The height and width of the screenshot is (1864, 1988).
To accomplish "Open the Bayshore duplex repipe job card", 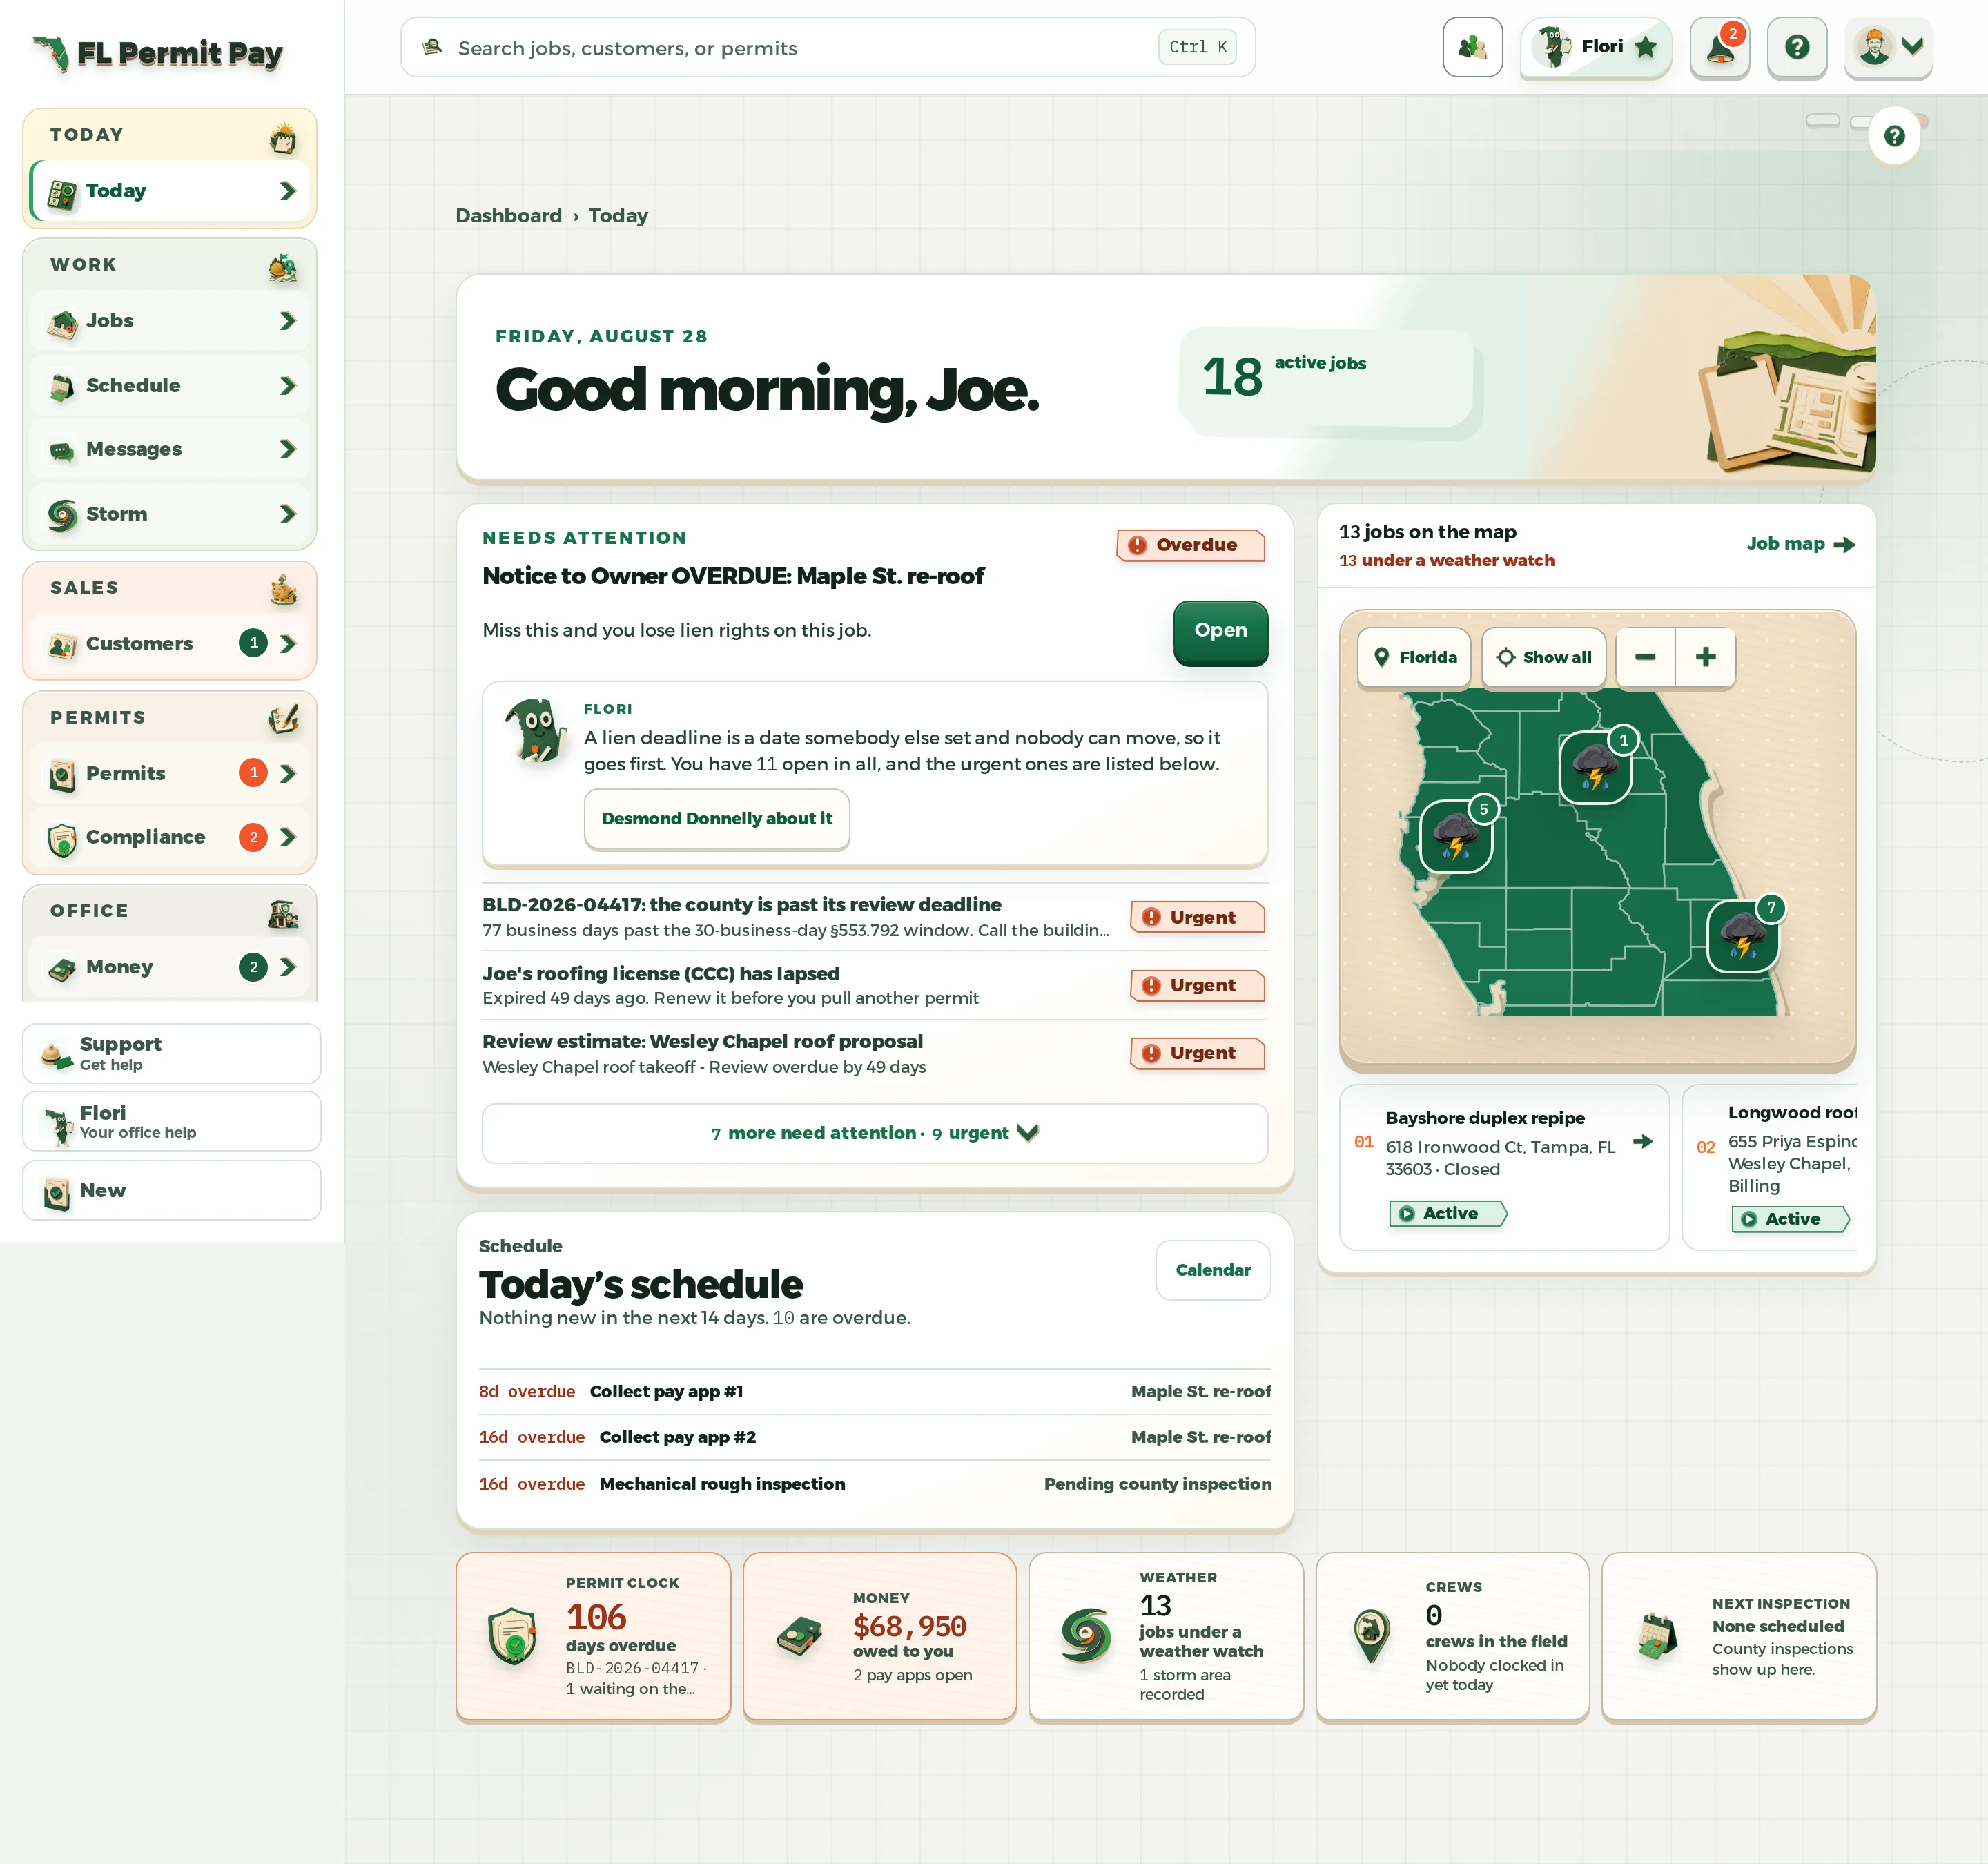I will click(x=1504, y=1167).
